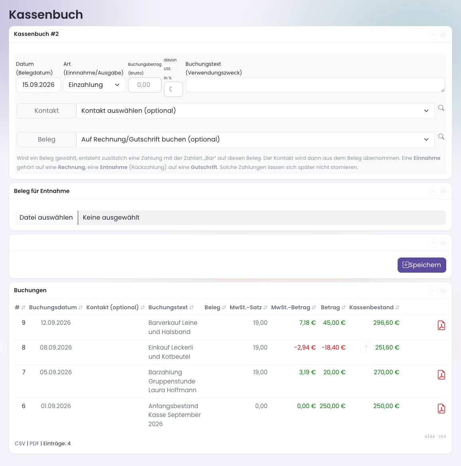Open the PDF receipt for booking 7

[x=441, y=375]
